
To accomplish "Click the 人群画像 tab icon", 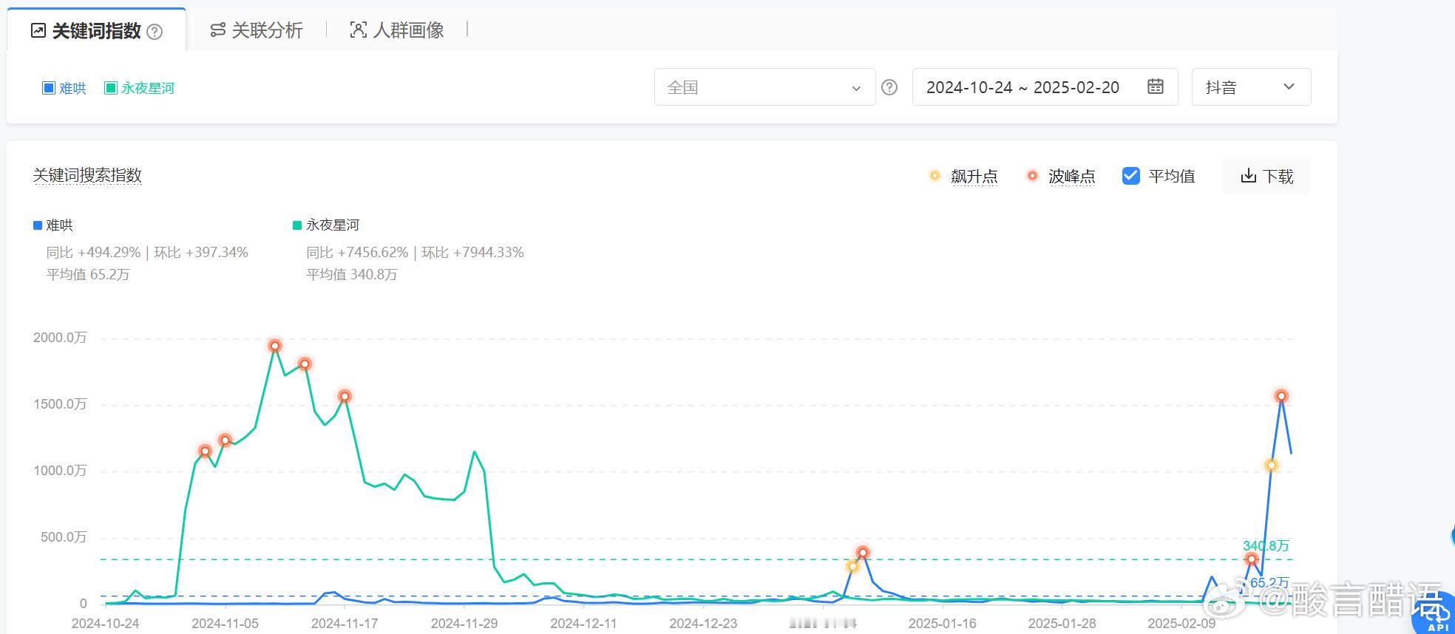I will click(x=358, y=30).
